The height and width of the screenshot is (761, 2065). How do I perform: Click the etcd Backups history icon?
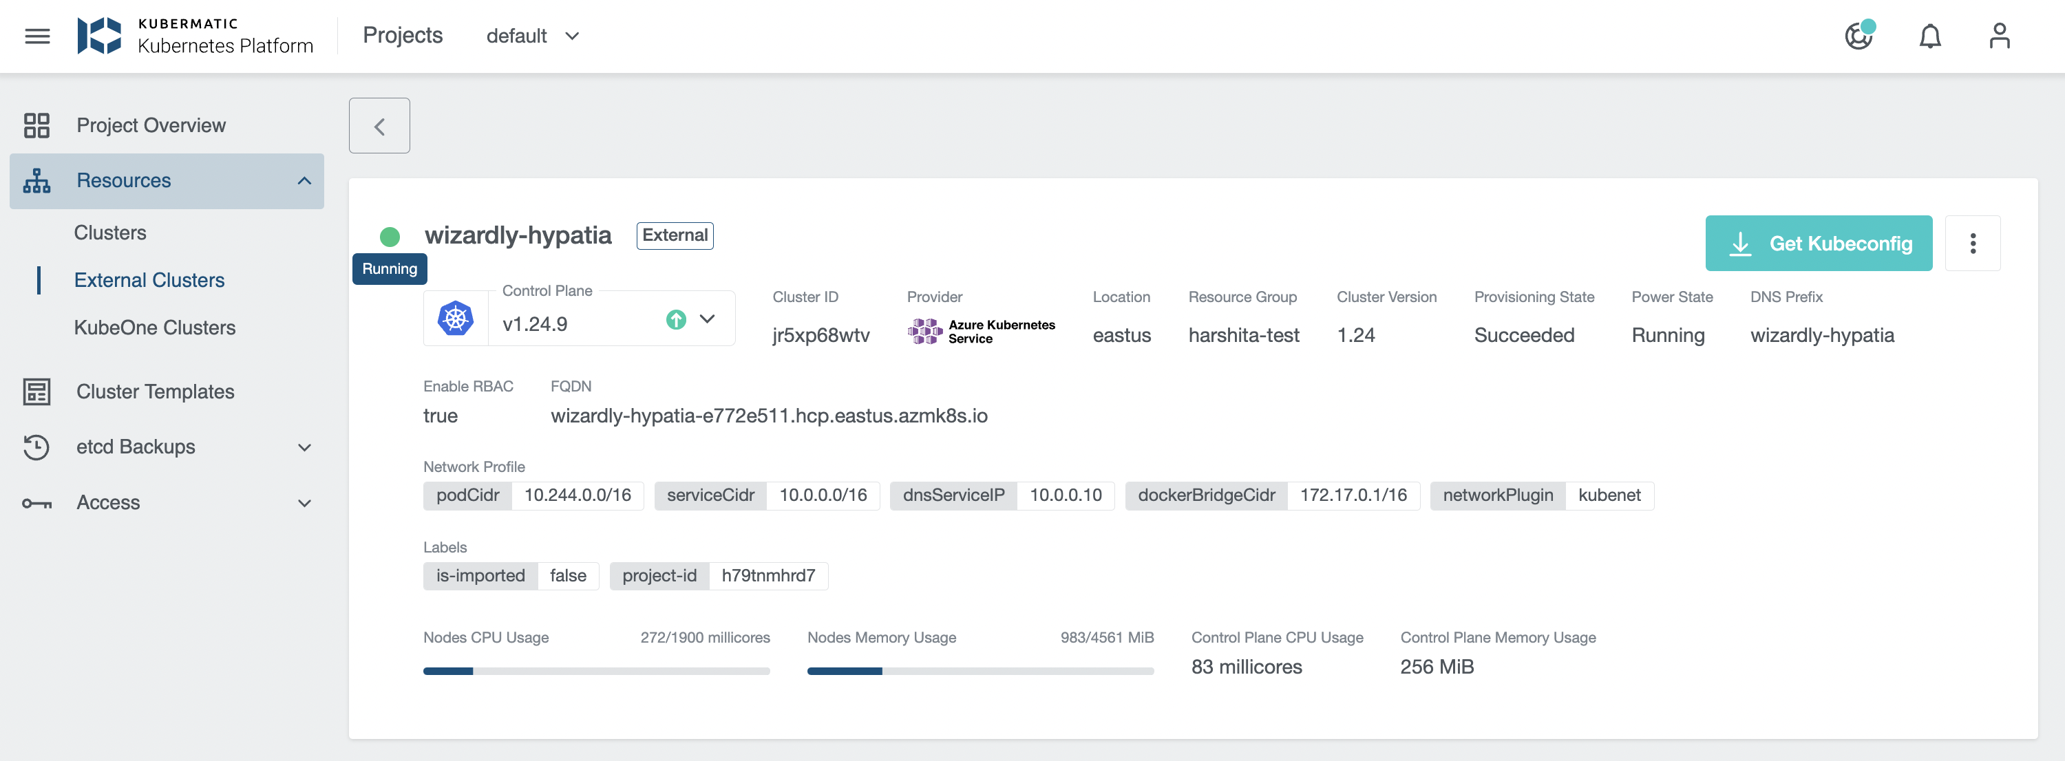pos(36,447)
